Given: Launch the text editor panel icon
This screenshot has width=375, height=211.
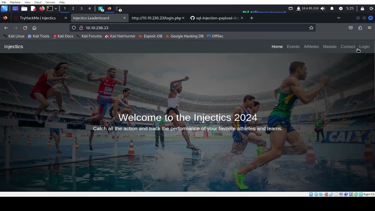Looking at the screenshot, I should [x=33, y=8].
